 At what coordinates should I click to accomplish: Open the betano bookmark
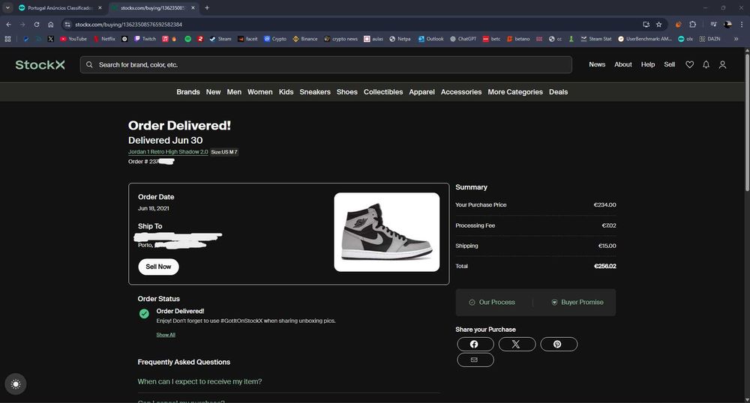pos(518,39)
